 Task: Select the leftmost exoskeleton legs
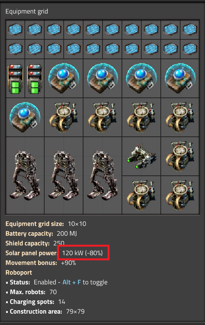pos(25,176)
